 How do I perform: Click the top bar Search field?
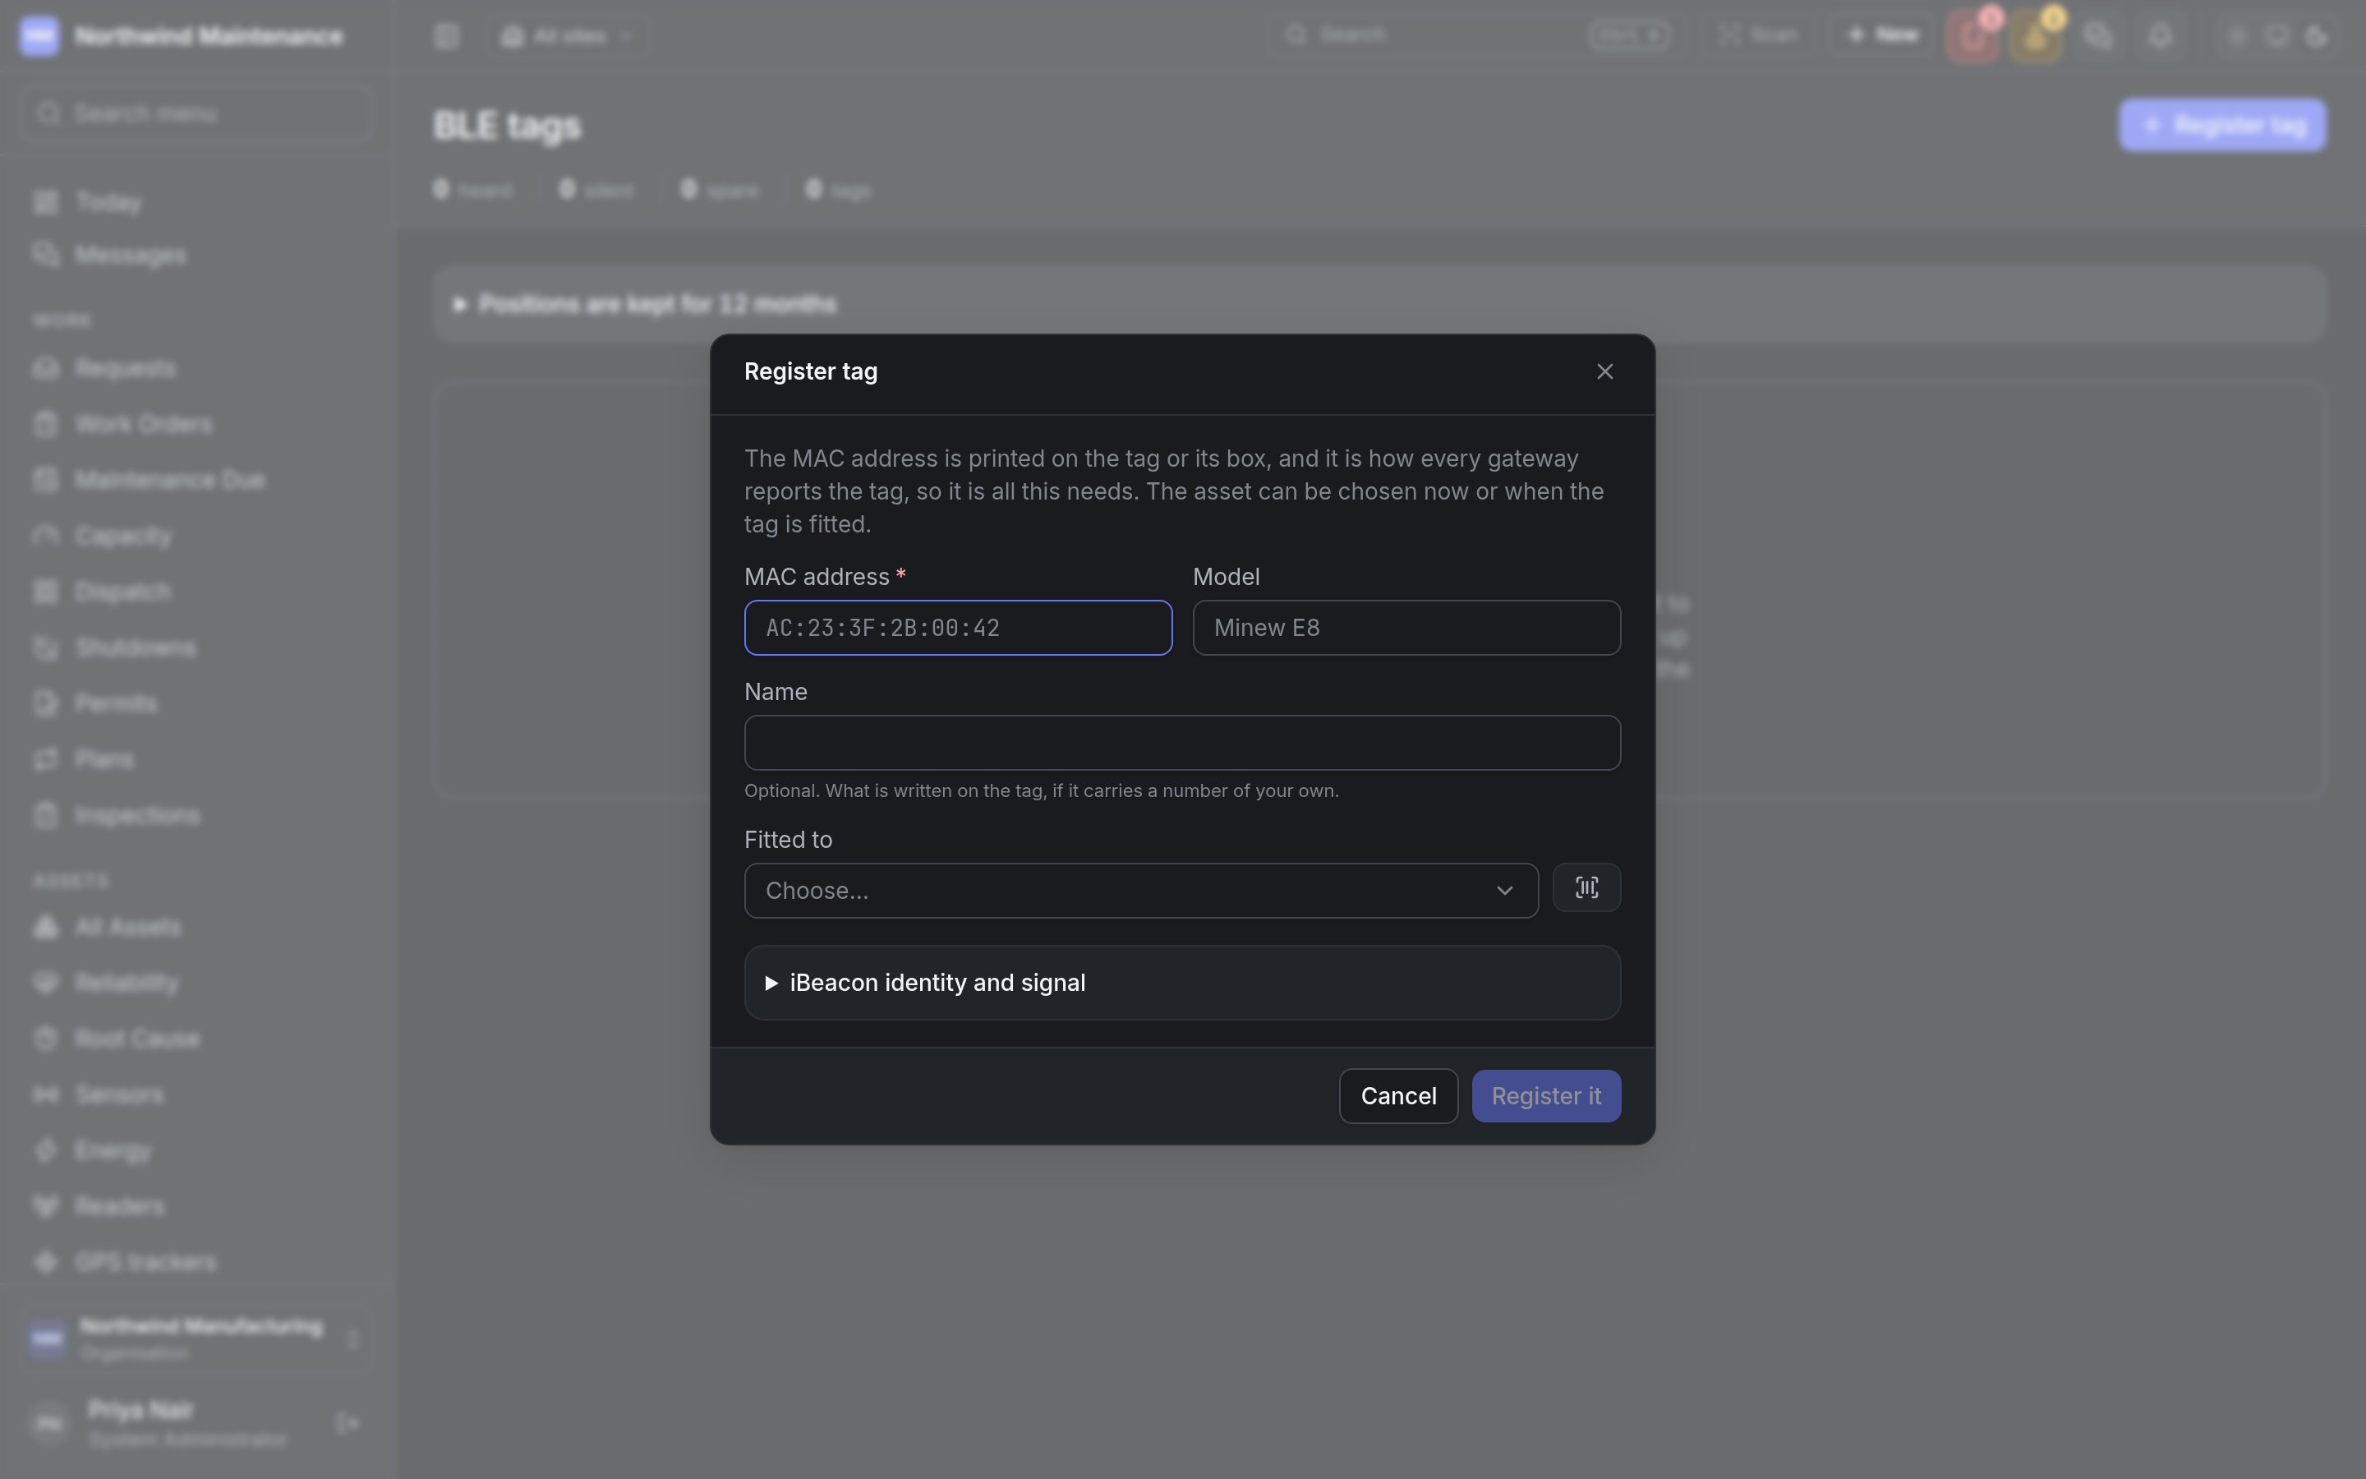pos(1475,35)
